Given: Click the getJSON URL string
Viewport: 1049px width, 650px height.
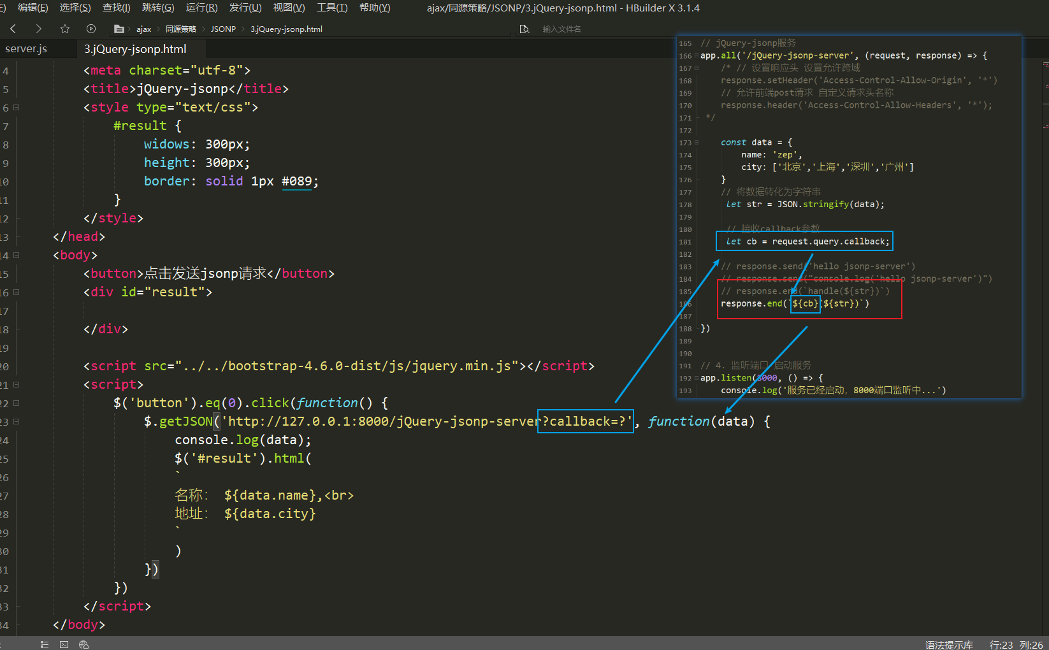Looking at the screenshot, I should click(426, 421).
